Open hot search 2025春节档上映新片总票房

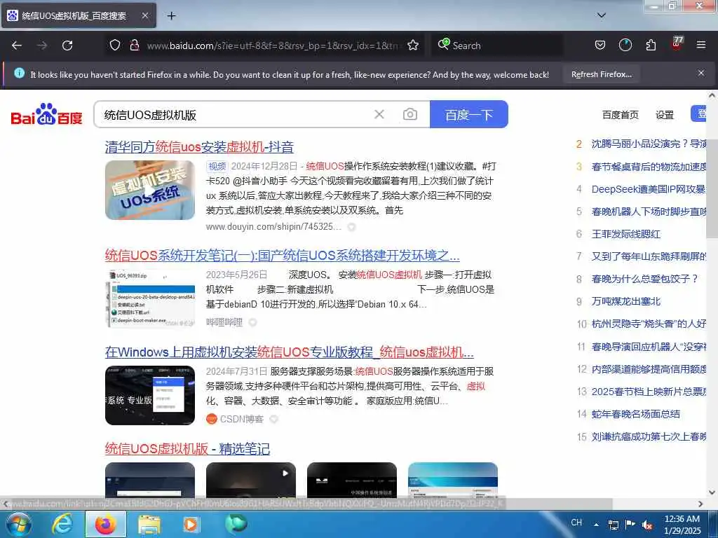click(649, 392)
